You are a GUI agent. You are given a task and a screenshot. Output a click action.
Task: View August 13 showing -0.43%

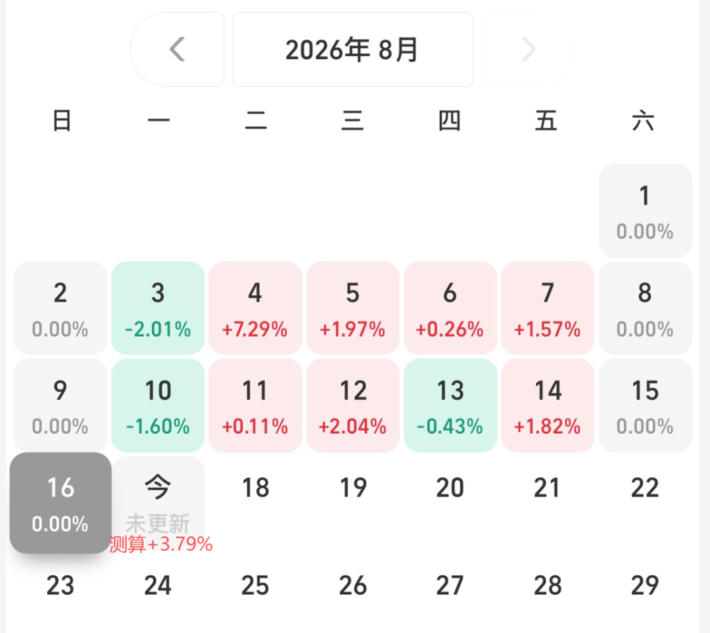point(450,406)
